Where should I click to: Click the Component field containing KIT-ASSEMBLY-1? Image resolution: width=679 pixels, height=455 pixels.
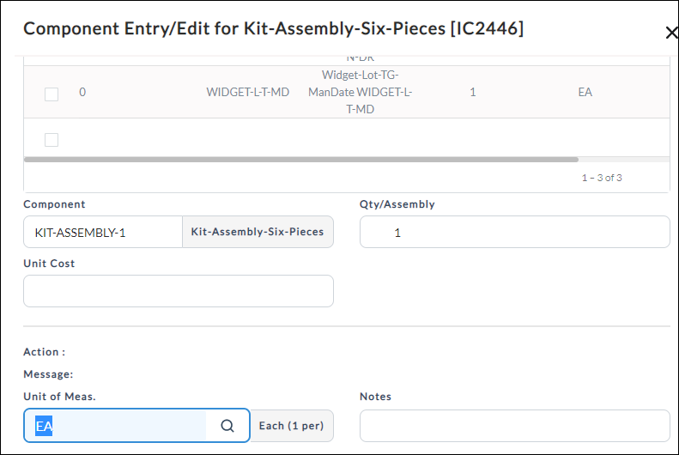(103, 232)
